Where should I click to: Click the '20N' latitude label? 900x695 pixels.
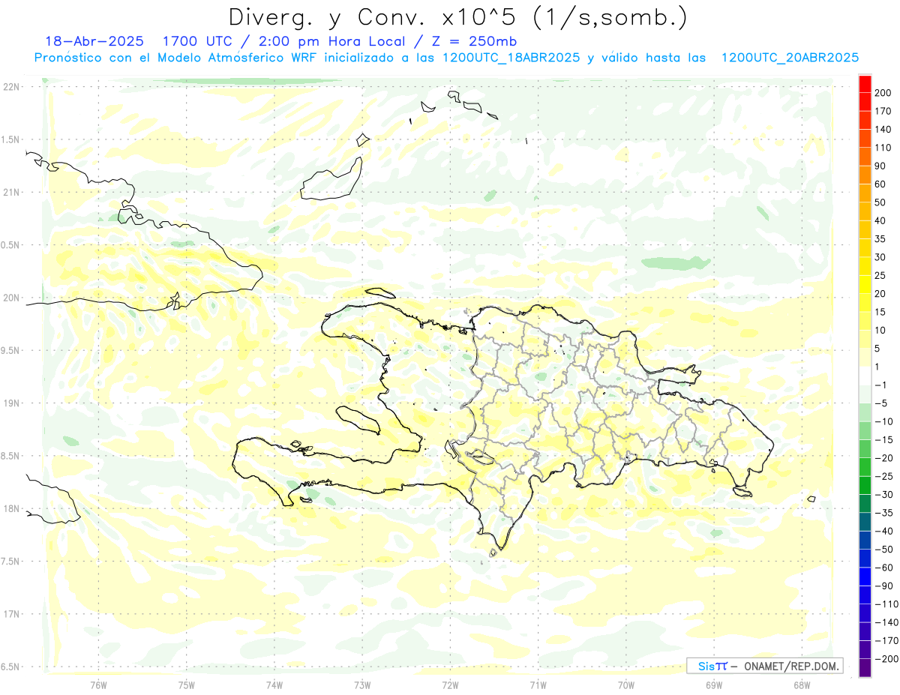click(11, 298)
